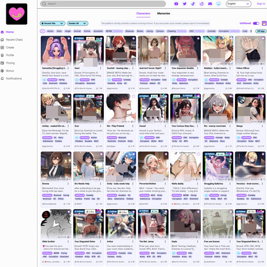Screen dimensions: 267x267
Task: Open three-dot menu on Hound card
Action: [x=165, y=126]
